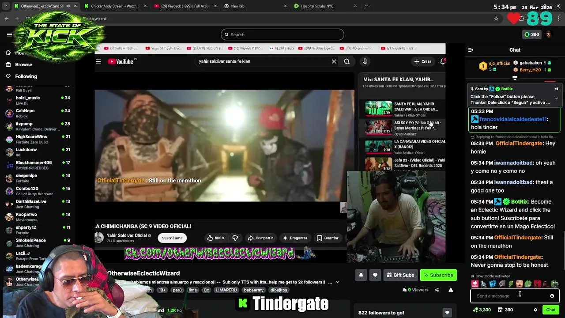Screen dimensions: 565x318
Task: Click Suscribirme on Yahir Saldivar channel
Action: (x=172, y=238)
